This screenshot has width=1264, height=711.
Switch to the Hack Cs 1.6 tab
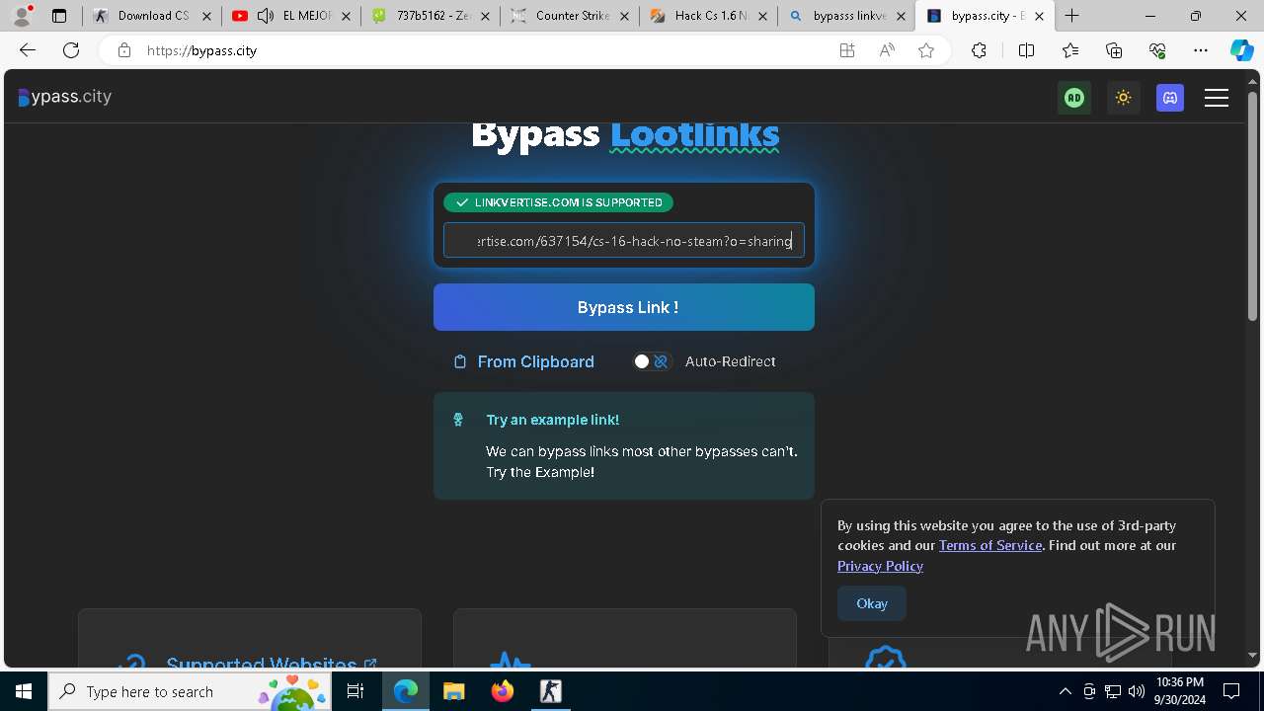coord(708,16)
